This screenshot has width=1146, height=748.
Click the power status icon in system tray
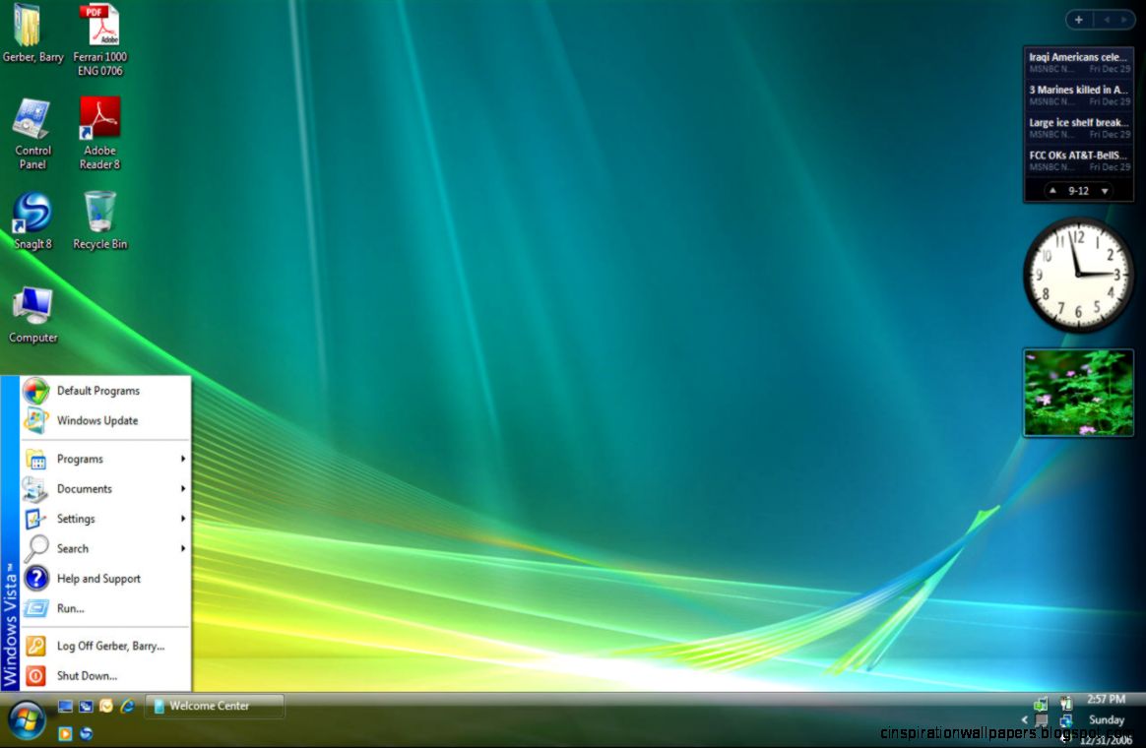1065,702
